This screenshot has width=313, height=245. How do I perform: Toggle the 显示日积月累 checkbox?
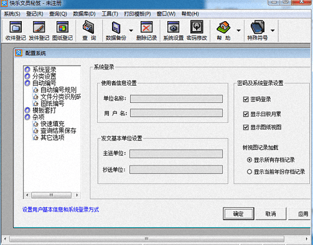coord(246,114)
